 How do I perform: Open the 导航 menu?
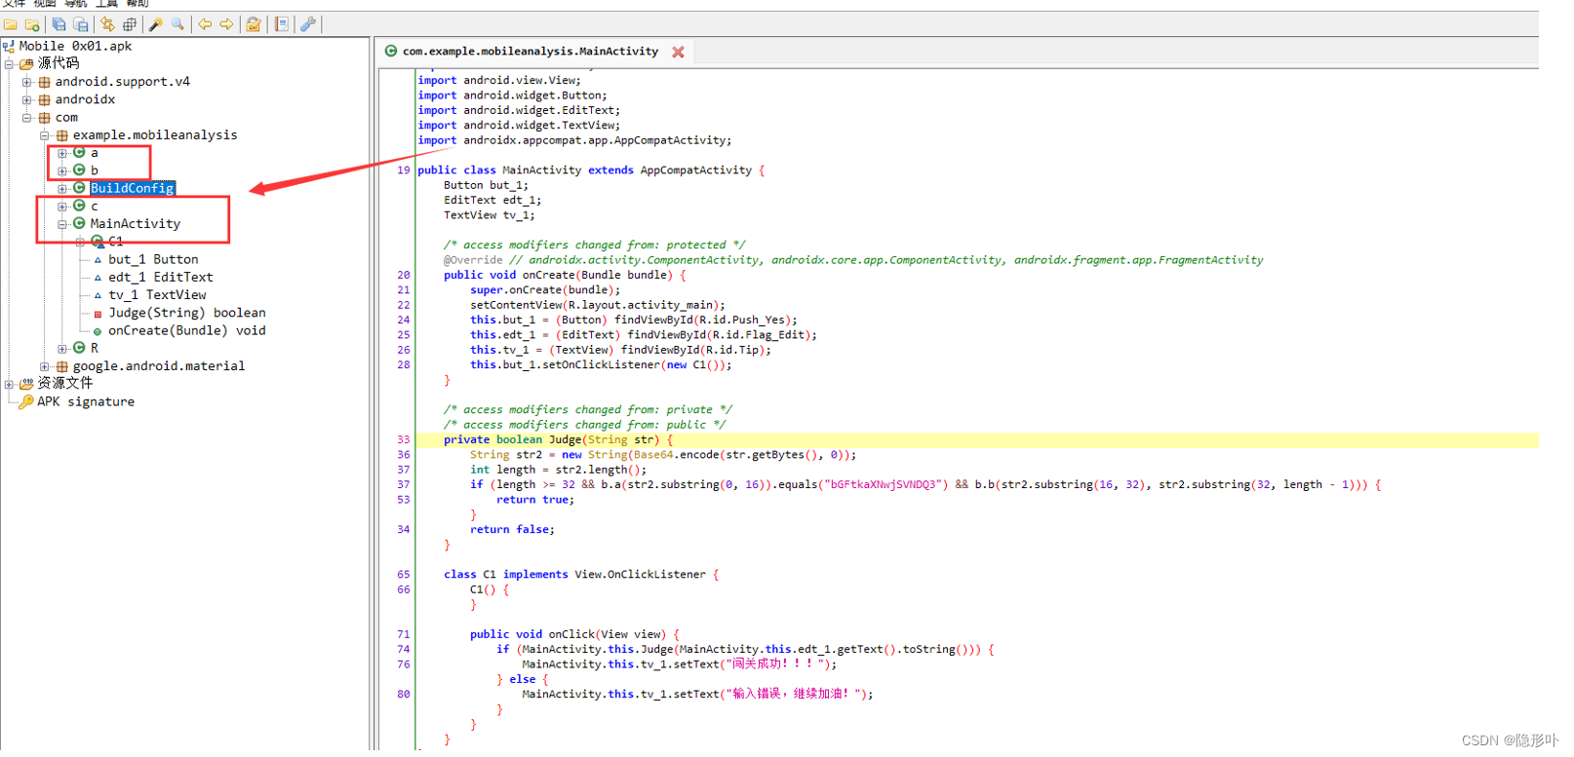coord(76,4)
